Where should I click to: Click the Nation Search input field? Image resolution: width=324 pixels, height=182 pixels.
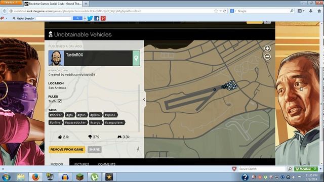[x=53, y=19]
